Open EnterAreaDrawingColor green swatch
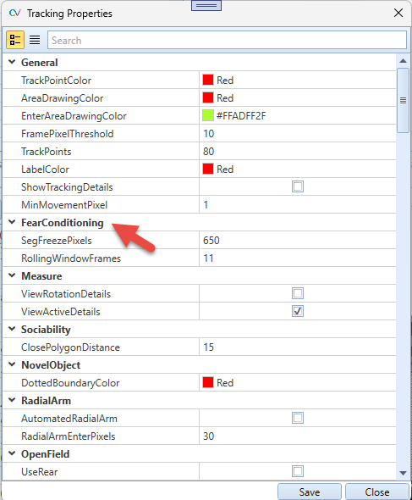 (208, 115)
